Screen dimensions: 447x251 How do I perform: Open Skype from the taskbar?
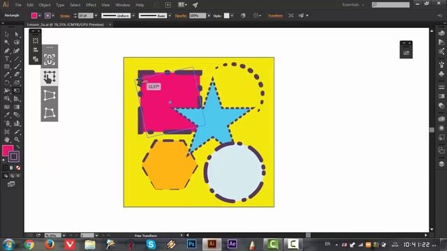click(x=151, y=244)
